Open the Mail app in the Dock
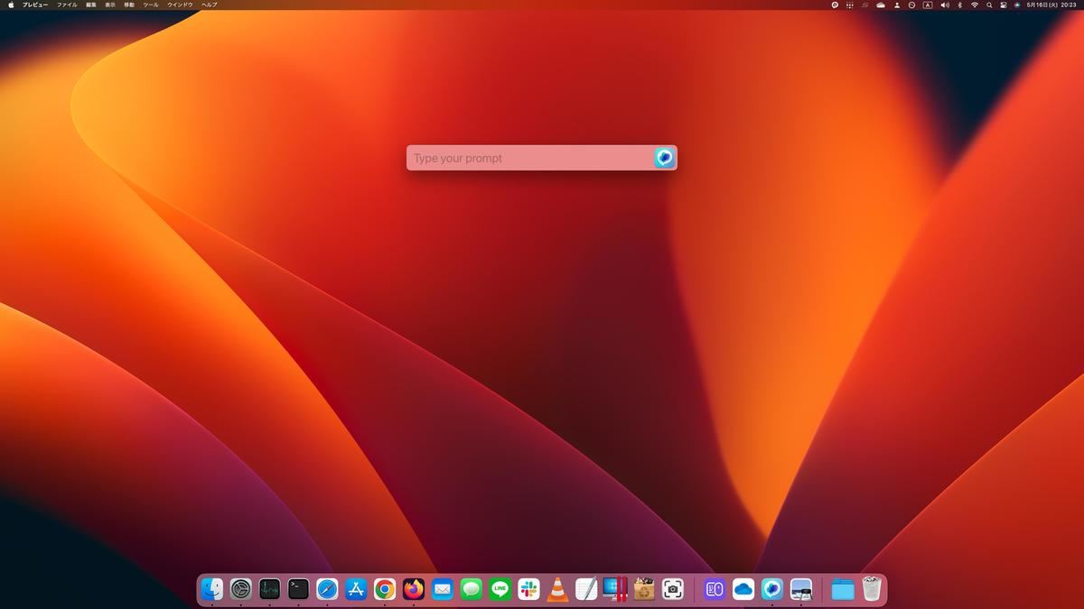The height and width of the screenshot is (609, 1084). [443, 589]
